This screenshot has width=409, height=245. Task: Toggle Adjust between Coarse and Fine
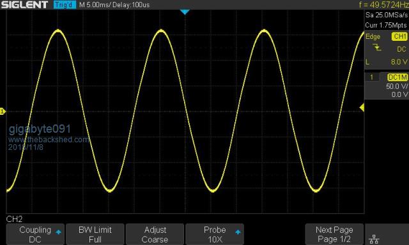(155, 234)
